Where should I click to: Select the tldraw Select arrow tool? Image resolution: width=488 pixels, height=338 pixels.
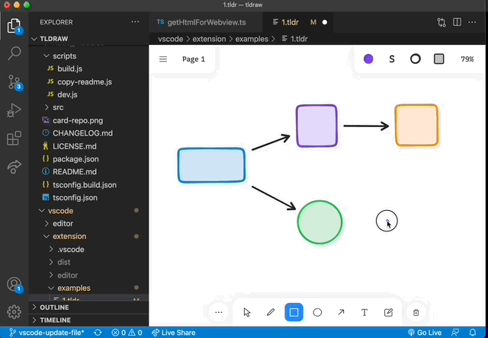click(247, 312)
